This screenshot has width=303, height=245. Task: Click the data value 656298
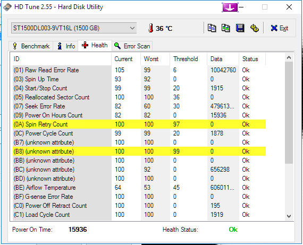point(220,170)
